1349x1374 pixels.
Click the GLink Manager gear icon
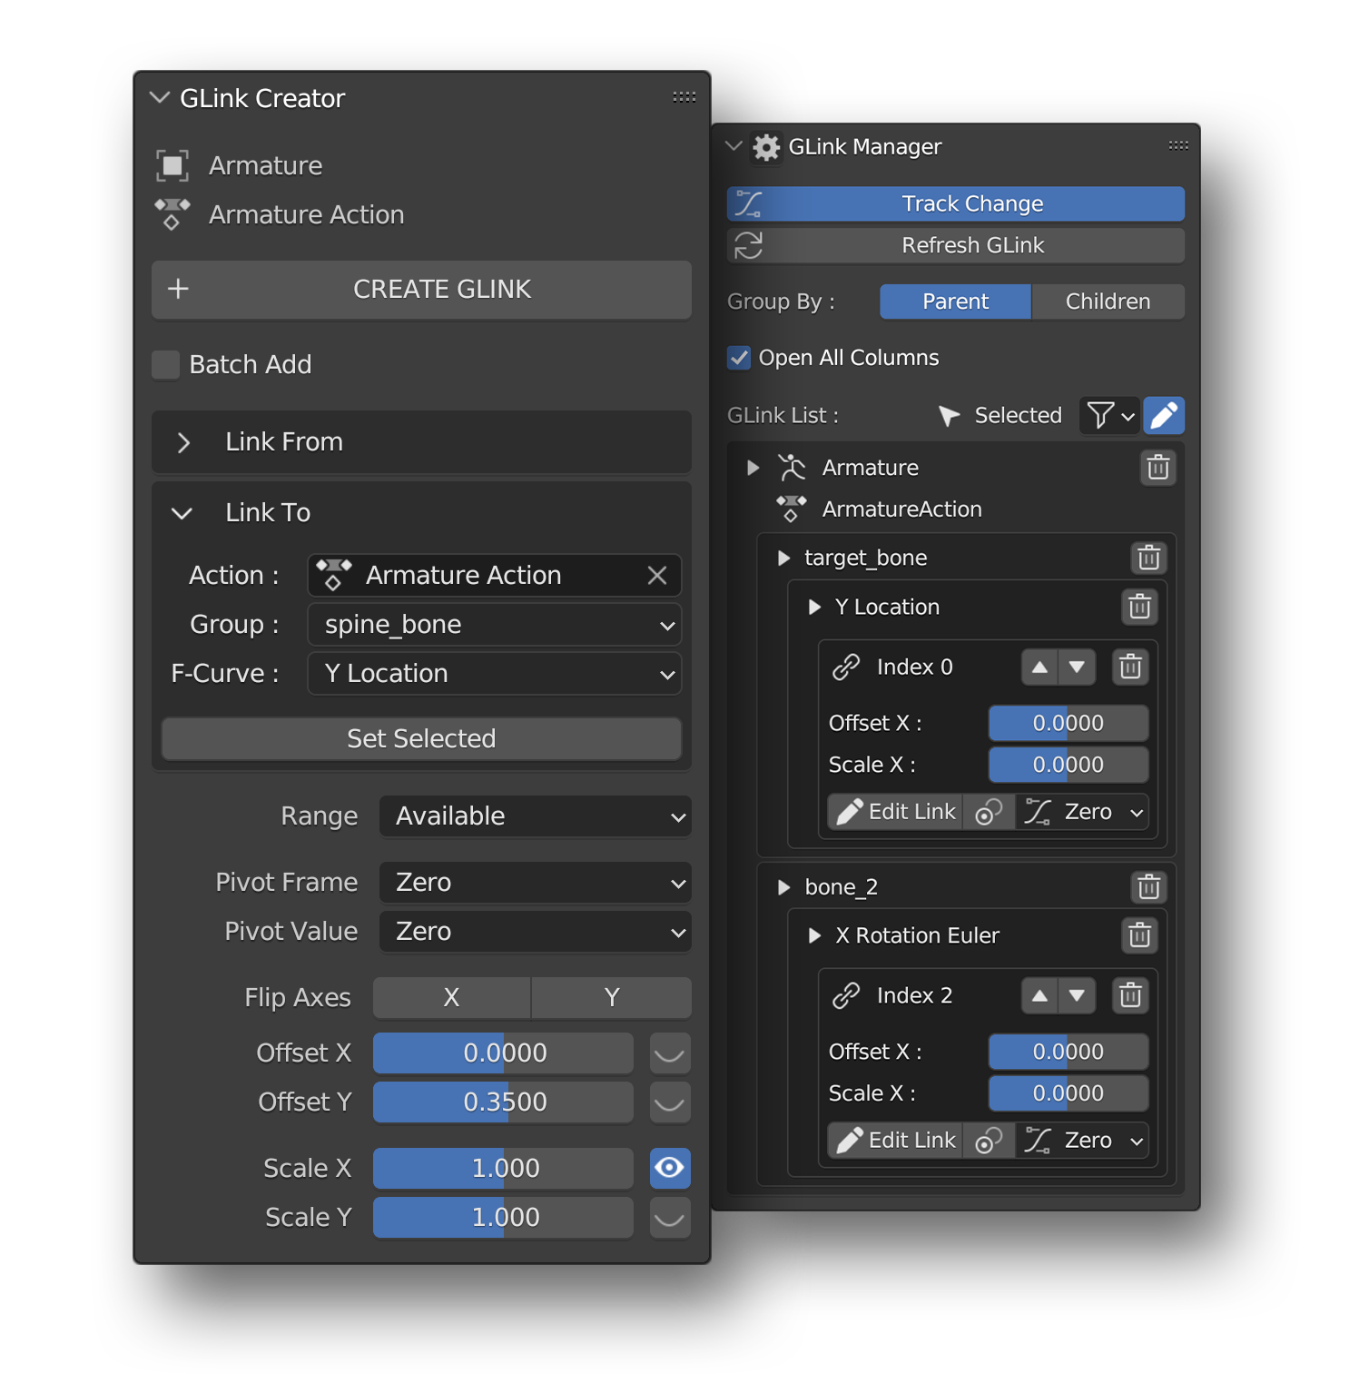(x=766, y=147)
